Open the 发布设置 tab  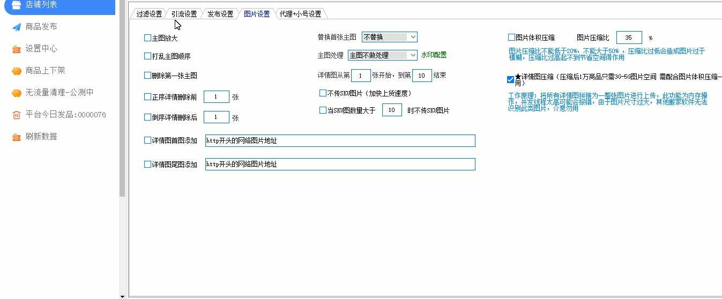220,14
